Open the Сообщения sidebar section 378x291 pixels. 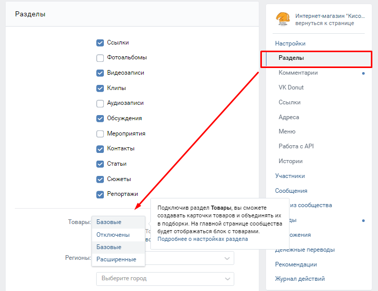click(x=291, y=191)
